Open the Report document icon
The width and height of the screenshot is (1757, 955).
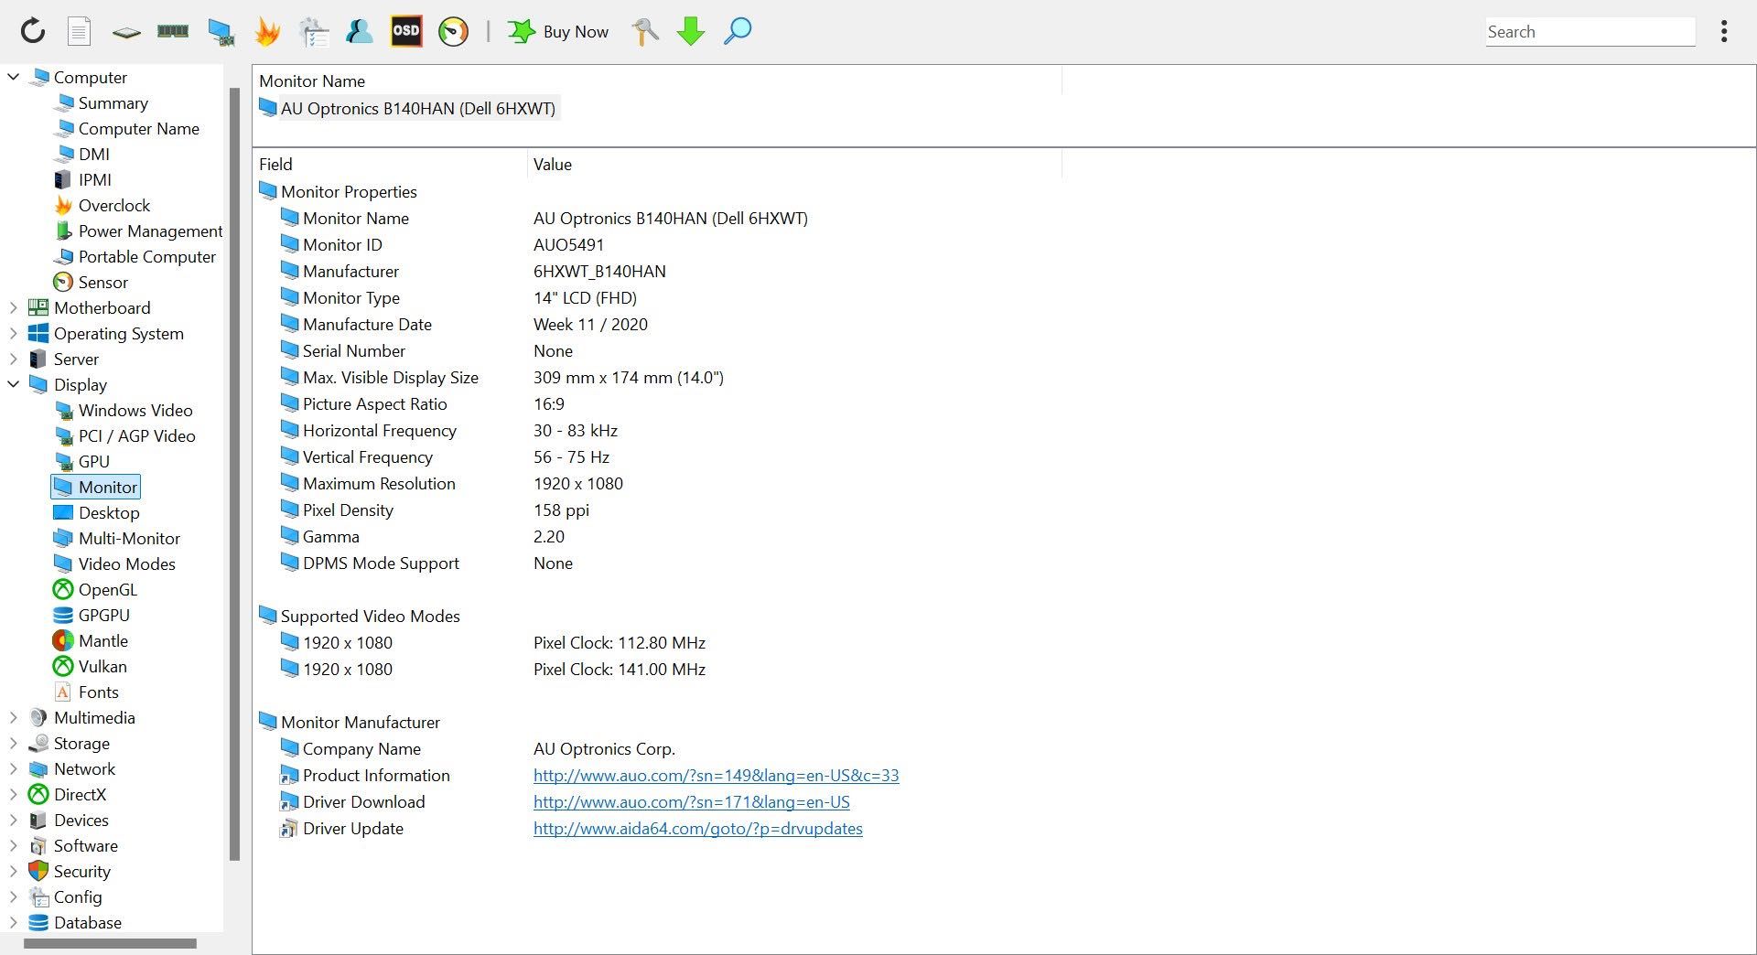[x=80, y=31]
